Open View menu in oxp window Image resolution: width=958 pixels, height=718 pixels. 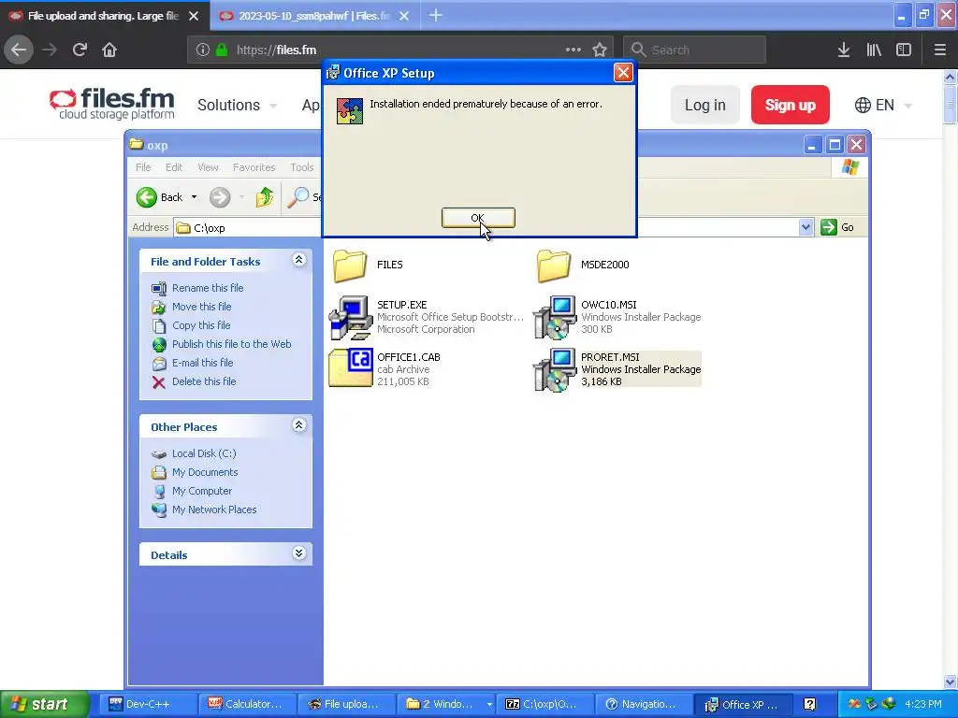208,167
